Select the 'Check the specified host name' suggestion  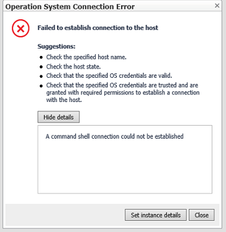pyautogui.click(x=86, y=57)
